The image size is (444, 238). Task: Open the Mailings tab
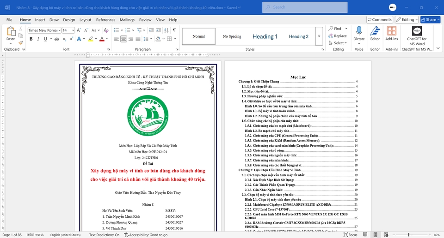pyautogui.click(x=127, y=20)
